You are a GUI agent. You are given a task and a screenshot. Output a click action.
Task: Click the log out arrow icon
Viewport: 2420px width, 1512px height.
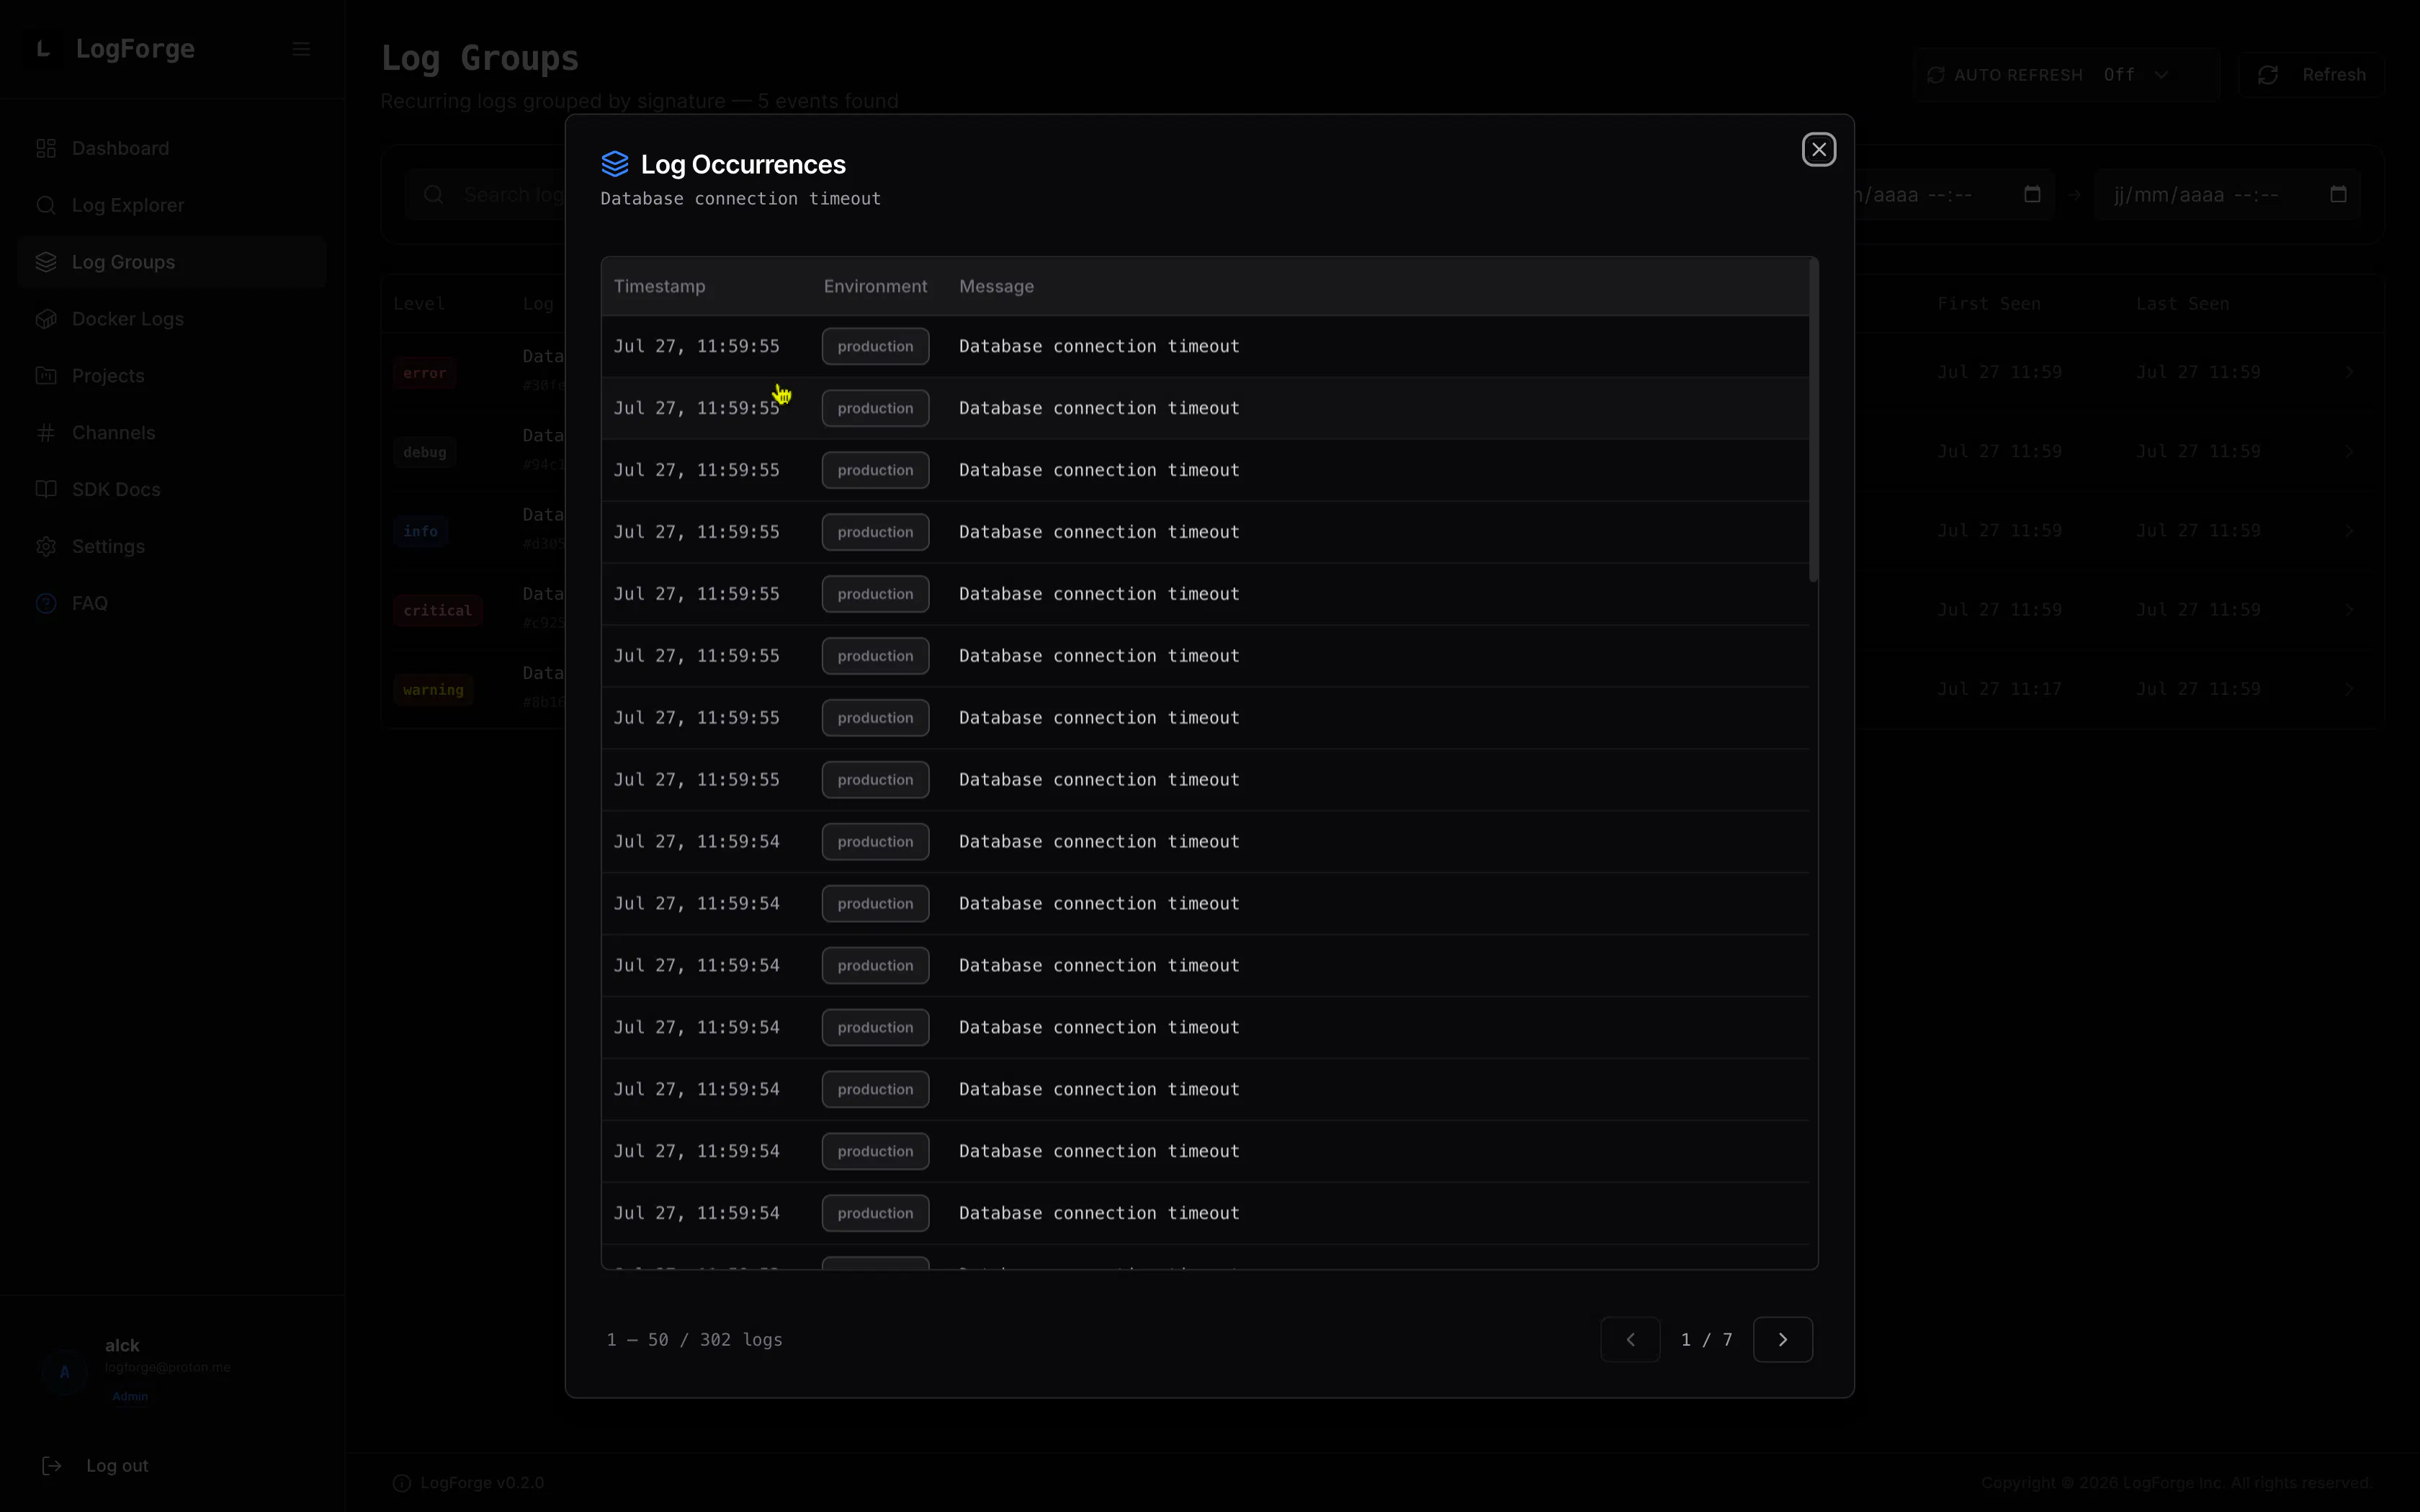click(x=52, y=1465)
